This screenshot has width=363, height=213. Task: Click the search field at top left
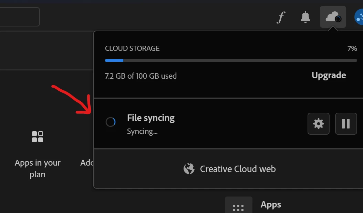[20, 17]
